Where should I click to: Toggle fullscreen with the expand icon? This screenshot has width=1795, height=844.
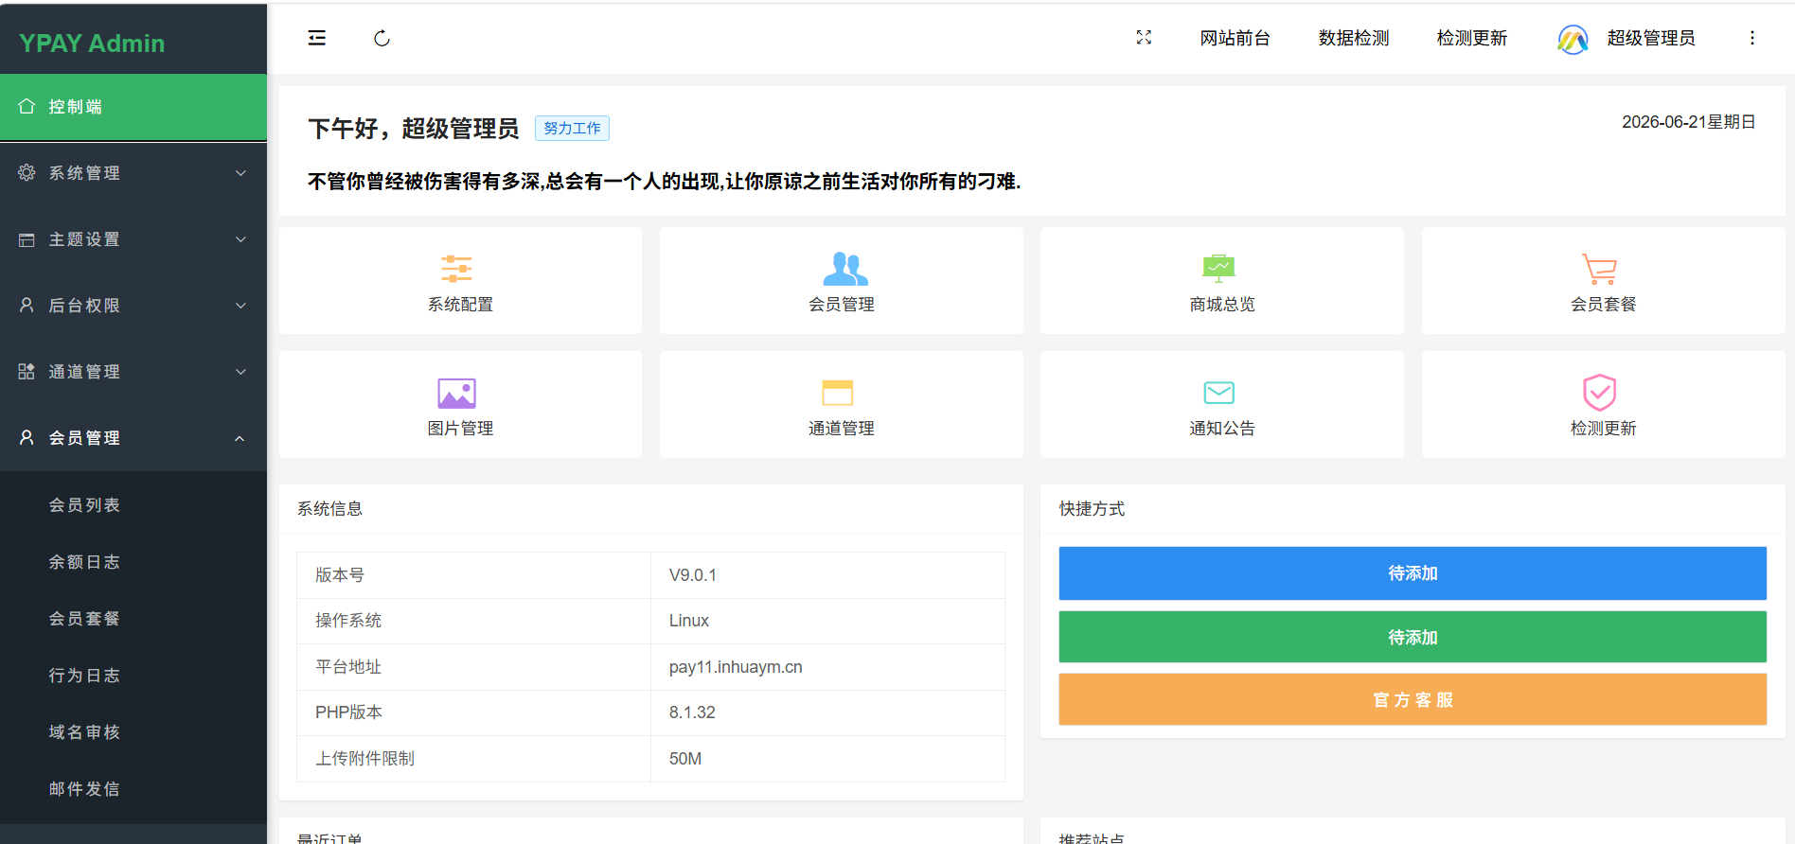1144,37
